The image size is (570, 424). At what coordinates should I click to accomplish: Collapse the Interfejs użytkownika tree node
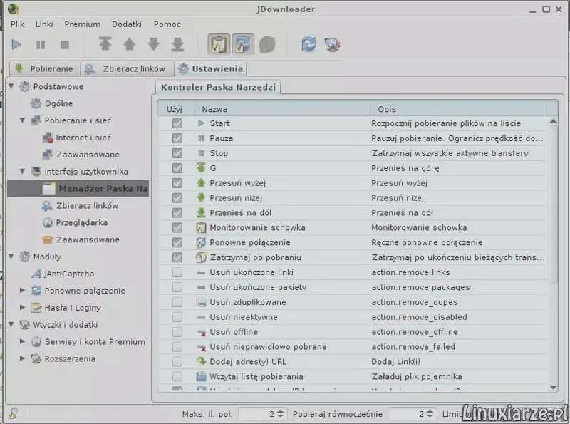point(23,171)
